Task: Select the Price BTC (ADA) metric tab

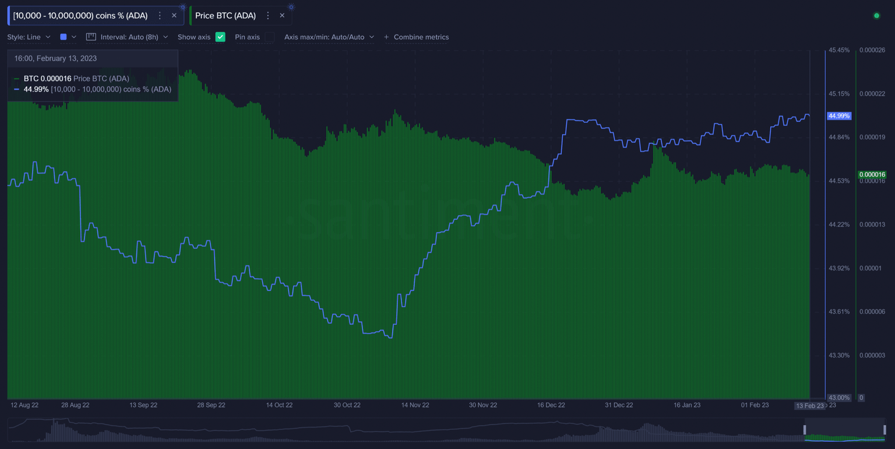Action: pyautogui.click(x=227, y=15)
